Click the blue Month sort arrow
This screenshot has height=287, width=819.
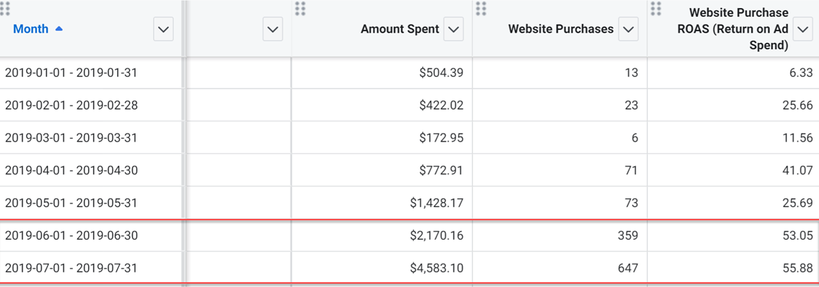tap(58, 29)
